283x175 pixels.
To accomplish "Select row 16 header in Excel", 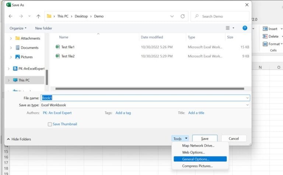I will (x=6, y=157).
